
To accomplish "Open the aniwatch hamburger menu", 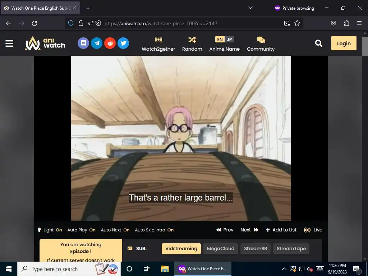I will click(9, 43).
